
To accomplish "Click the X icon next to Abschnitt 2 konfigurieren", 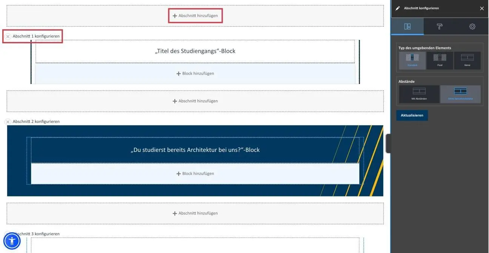I will coord(8,121).
